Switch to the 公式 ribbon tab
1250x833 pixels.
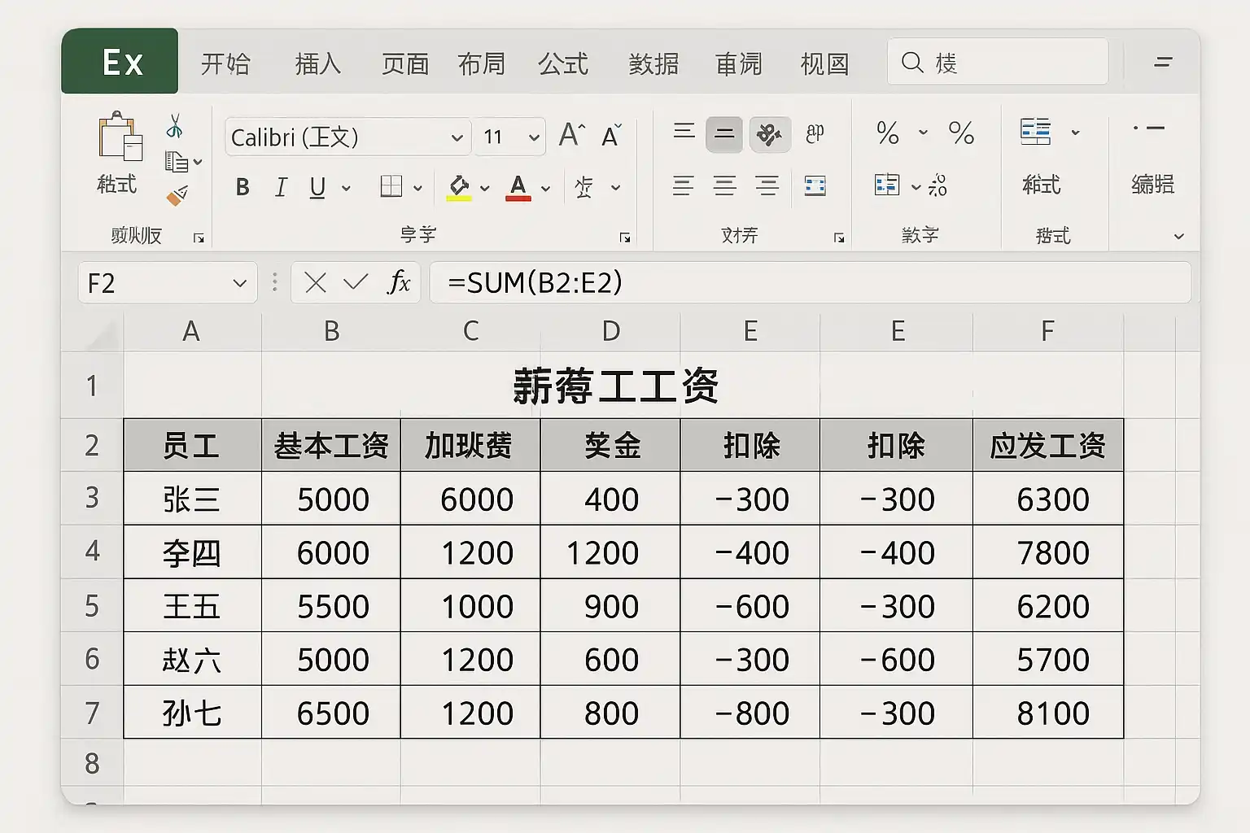point(562,63)
